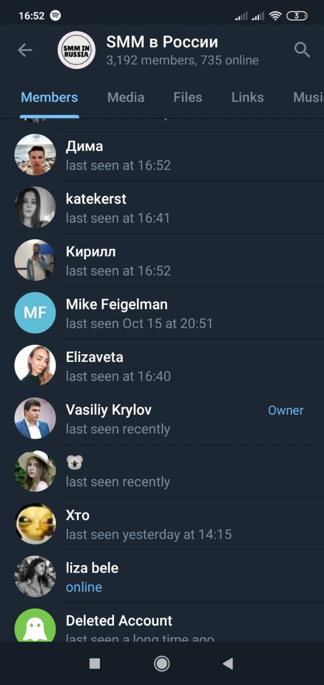Select the Members tab

(x=49, y=97)
